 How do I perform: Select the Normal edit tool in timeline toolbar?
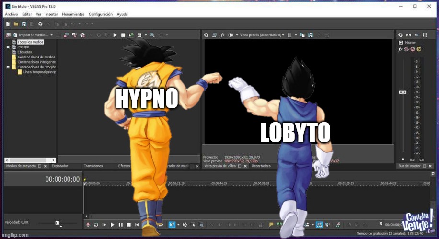tap(172, 225)
